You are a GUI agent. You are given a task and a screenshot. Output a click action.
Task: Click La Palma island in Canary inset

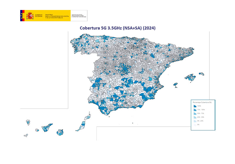(x=28, y=122)
